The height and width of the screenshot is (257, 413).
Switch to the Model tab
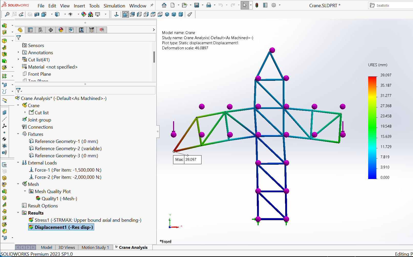click(47, 247)
